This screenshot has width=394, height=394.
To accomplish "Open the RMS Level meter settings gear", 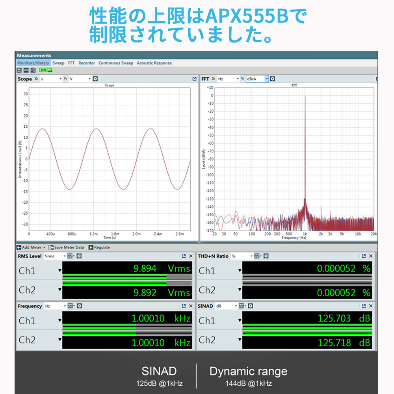I will pyautogui.click(x=79, y=256).
